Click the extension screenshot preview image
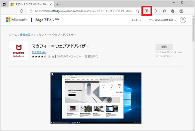The image size is (195, 131). (96, 98)
